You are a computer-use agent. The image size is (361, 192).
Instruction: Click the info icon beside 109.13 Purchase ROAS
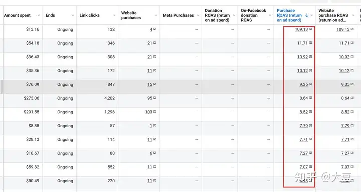tap(310, 29)
